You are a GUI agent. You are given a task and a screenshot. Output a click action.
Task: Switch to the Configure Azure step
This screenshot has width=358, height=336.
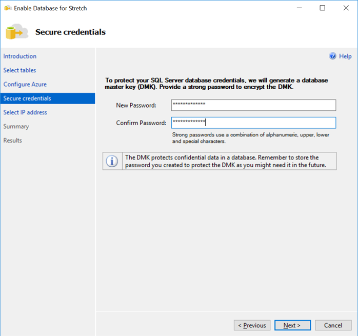[x=25, y=84]
